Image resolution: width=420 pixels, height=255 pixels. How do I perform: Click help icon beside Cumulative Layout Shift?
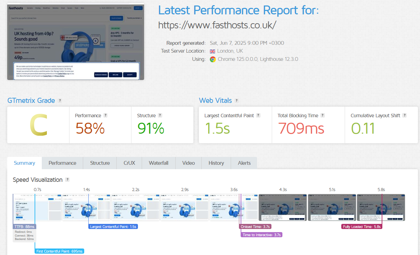405,116
